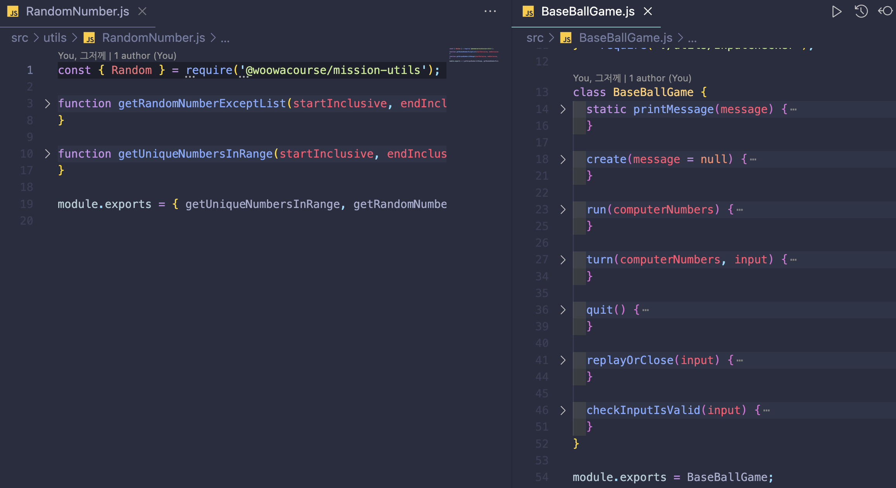Click the history/timeline restore icon

pos(861,11)
